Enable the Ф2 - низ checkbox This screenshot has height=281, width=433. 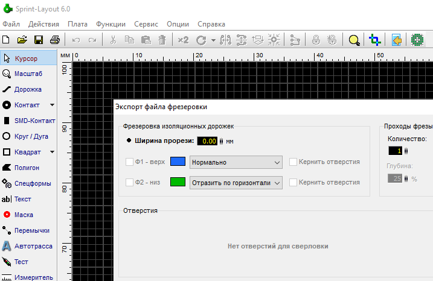pyautogui.click(x=129, y=183)
